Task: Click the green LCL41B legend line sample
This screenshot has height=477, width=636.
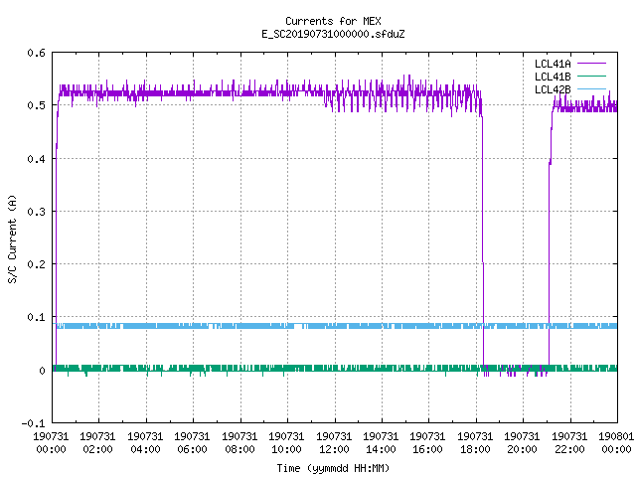Action: click(x=591, y=77)
